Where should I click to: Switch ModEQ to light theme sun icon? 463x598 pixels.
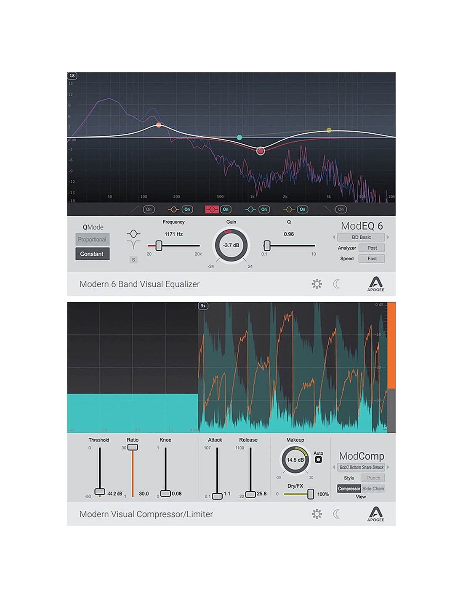click(x=317, y=284)
